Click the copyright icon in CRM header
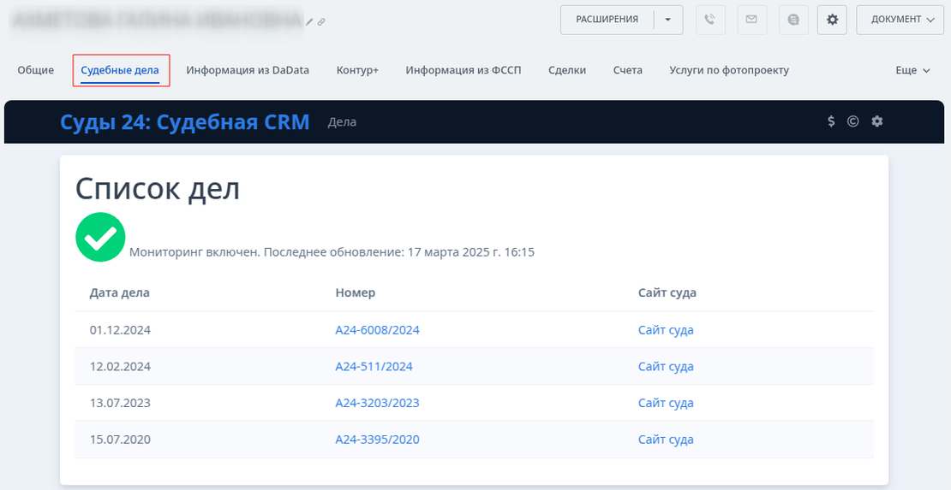Screen dimensions: 951x490 pos(852,121)
